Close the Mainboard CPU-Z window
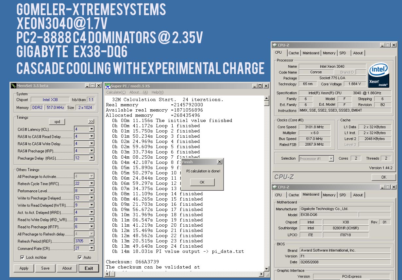The height and width of the screenshot is (280, 402). 393,187
